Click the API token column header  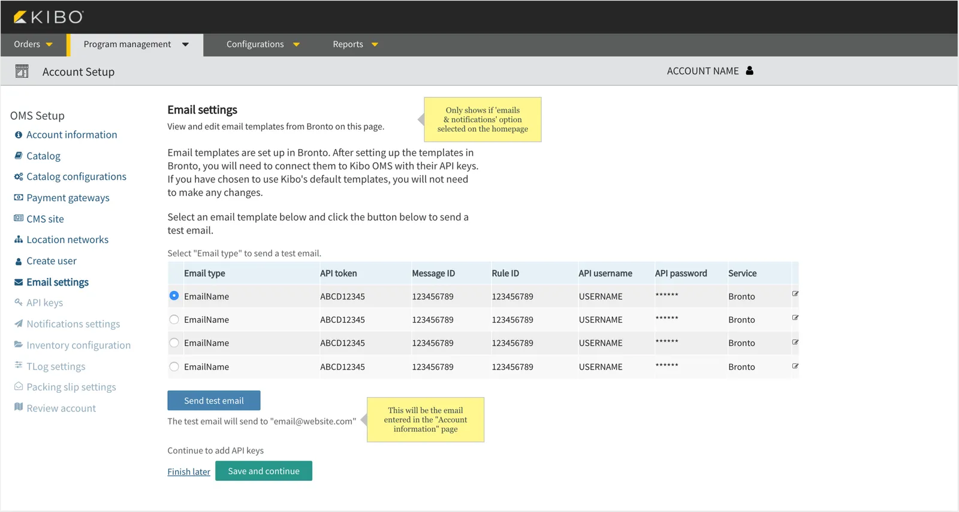pos(339,273)
